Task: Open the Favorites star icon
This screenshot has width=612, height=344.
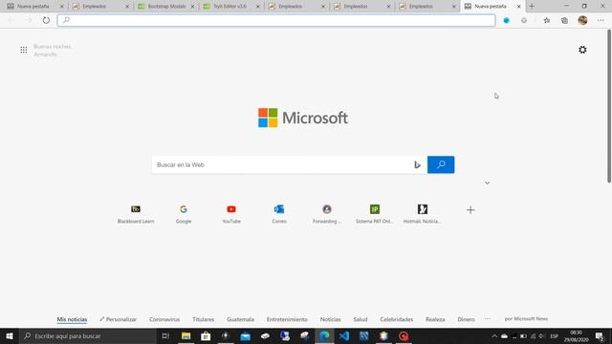Action: click(547, 20)
